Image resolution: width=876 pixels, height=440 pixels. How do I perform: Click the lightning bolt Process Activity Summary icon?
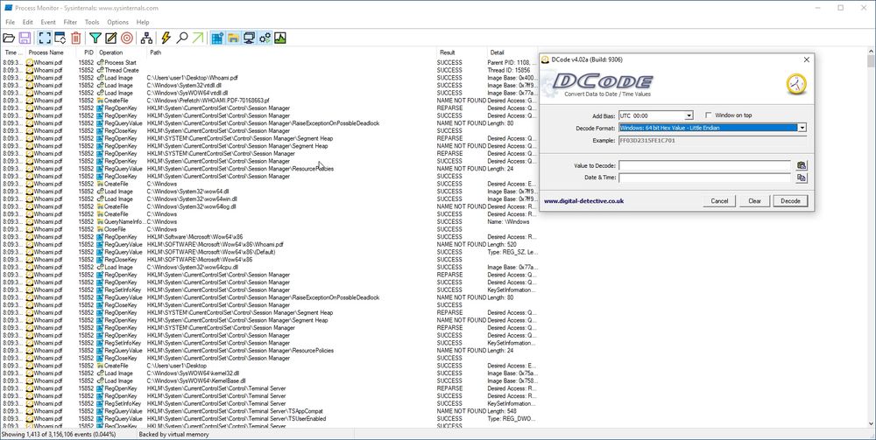[x=166, y=38]
